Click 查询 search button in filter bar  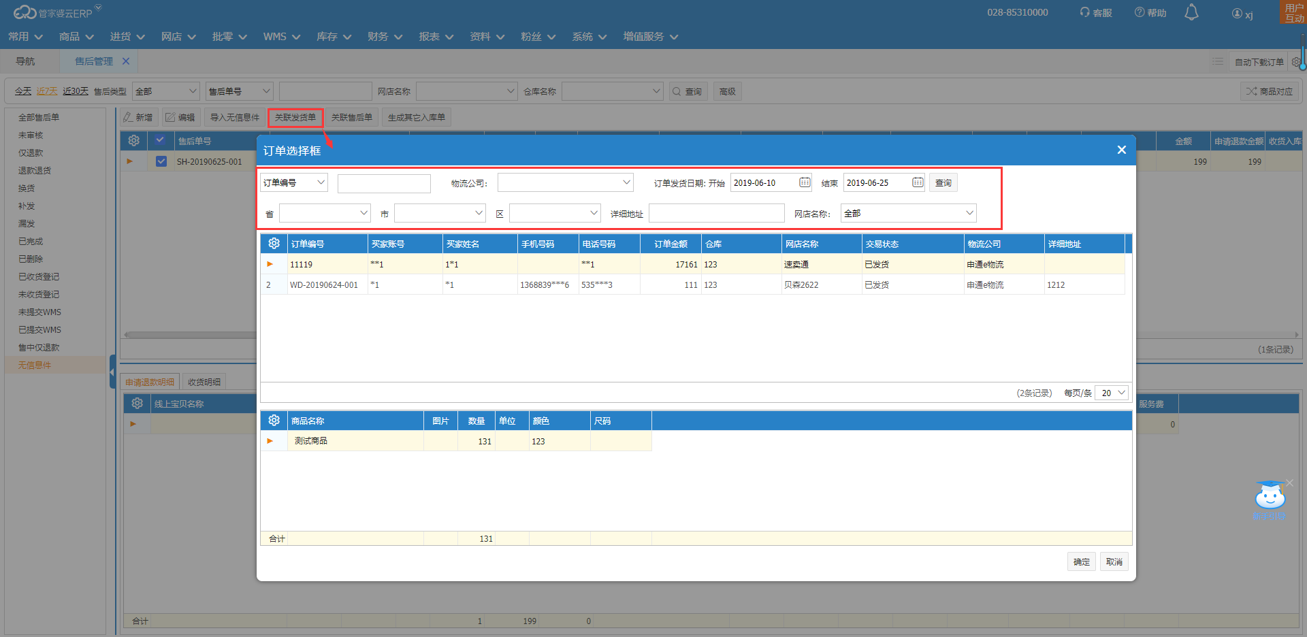[x=688, y=91]
